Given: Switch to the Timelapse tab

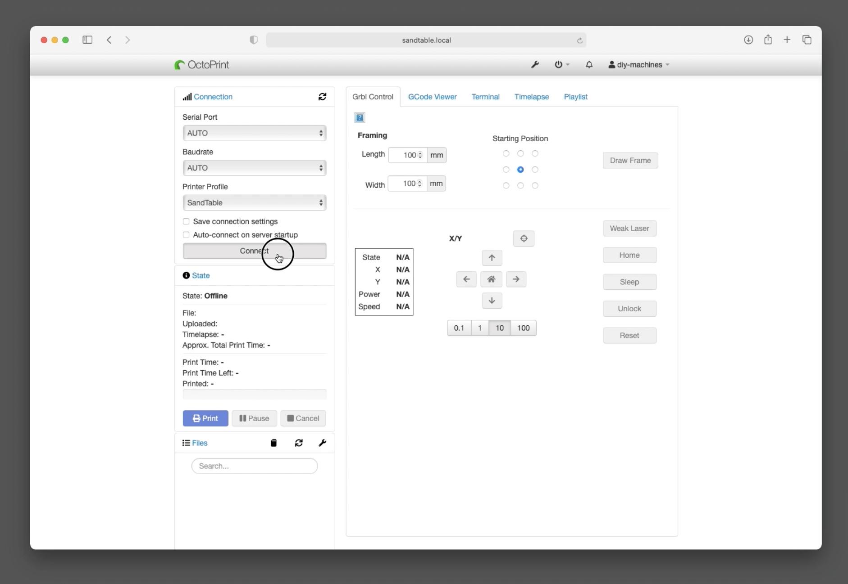Looking at the screenshot, I should point(532,96).
